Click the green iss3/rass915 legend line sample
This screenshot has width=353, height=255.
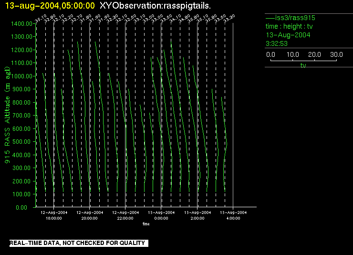point(270,18)
